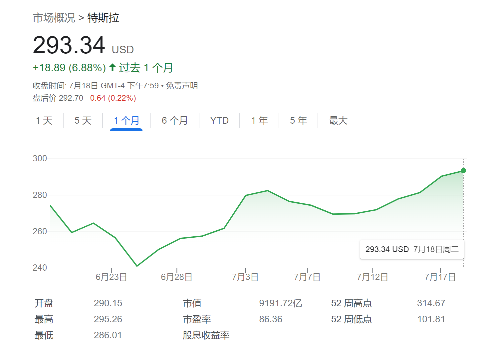Click the green arrow gain indicator
The image size is (485, 348).
coord(113,67)
